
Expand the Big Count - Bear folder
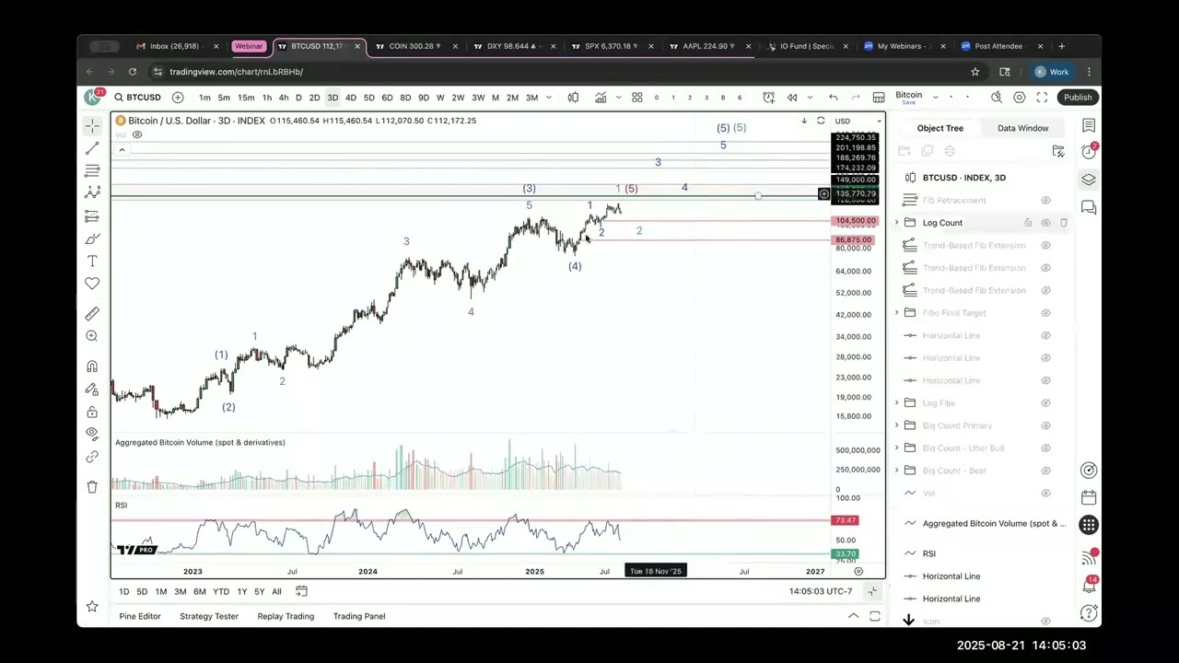pyautogui.click(x=897, y=471)
